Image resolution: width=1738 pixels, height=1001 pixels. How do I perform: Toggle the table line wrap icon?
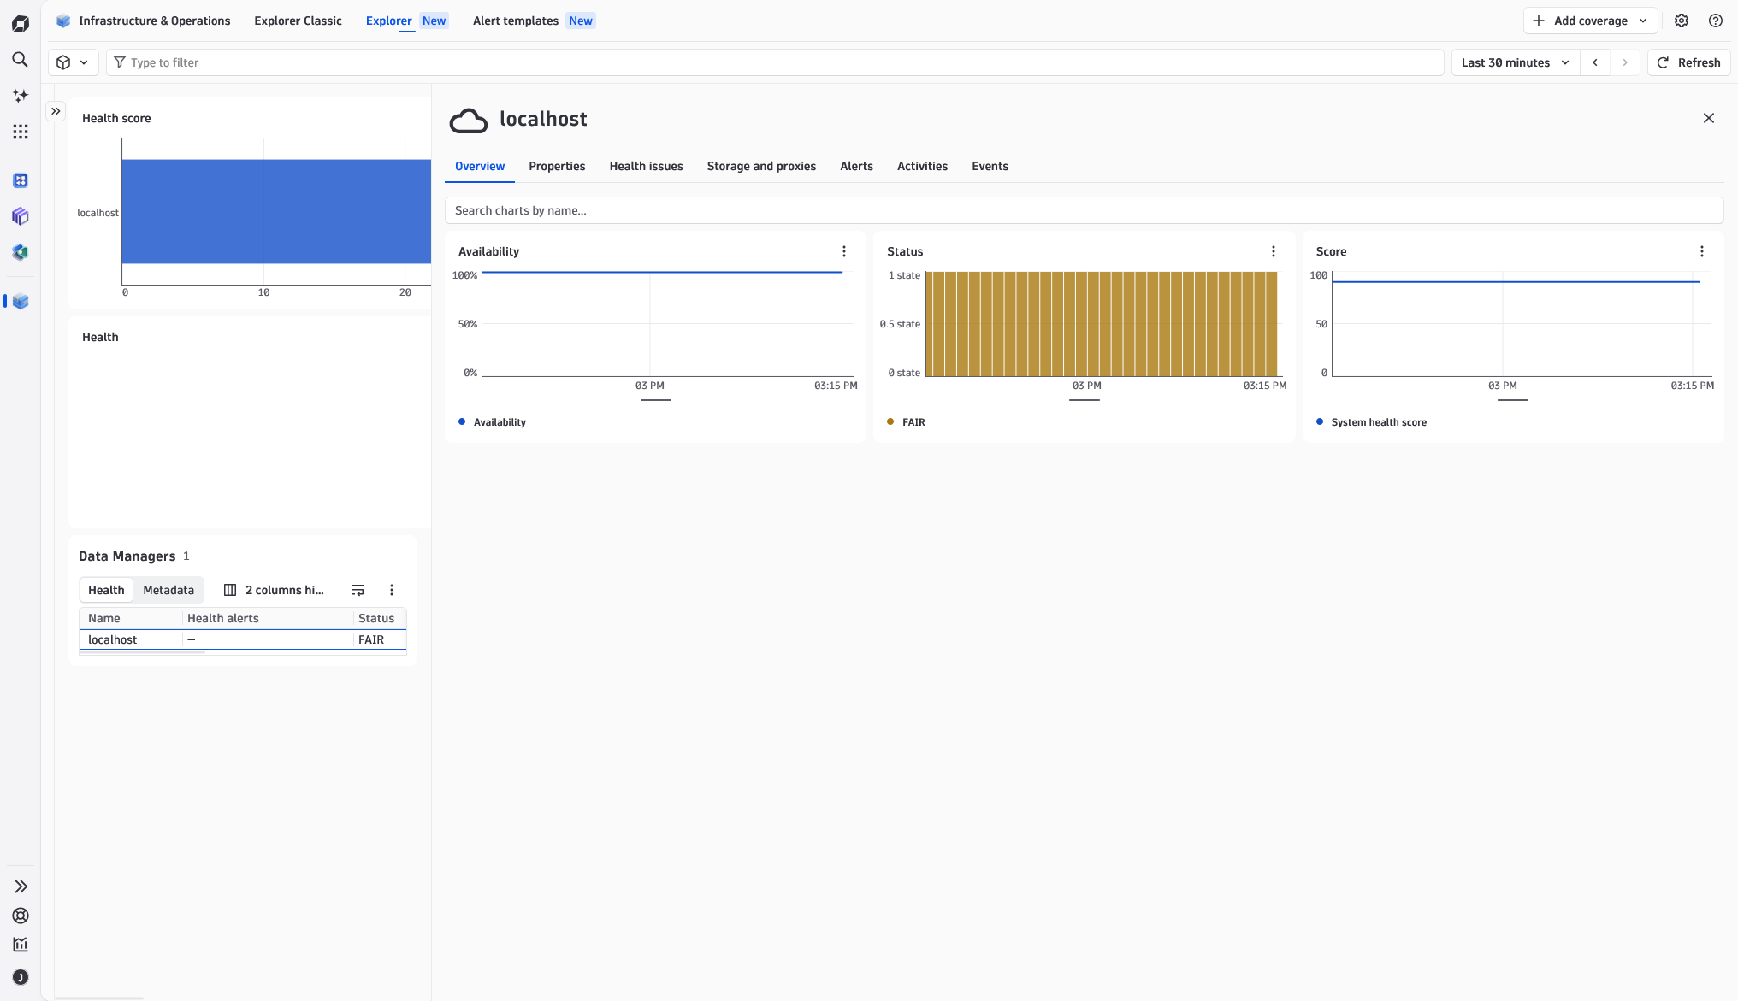pyautogui.click(x=358, y=590)
